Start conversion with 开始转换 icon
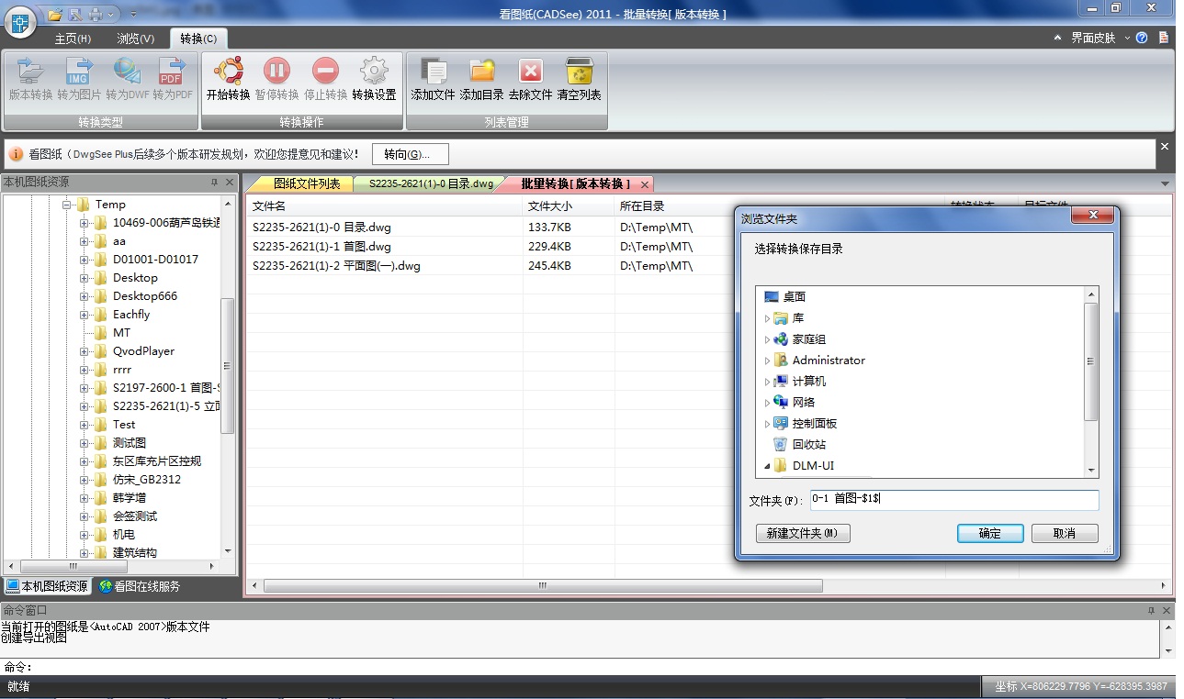 click(x=228, y=72)
